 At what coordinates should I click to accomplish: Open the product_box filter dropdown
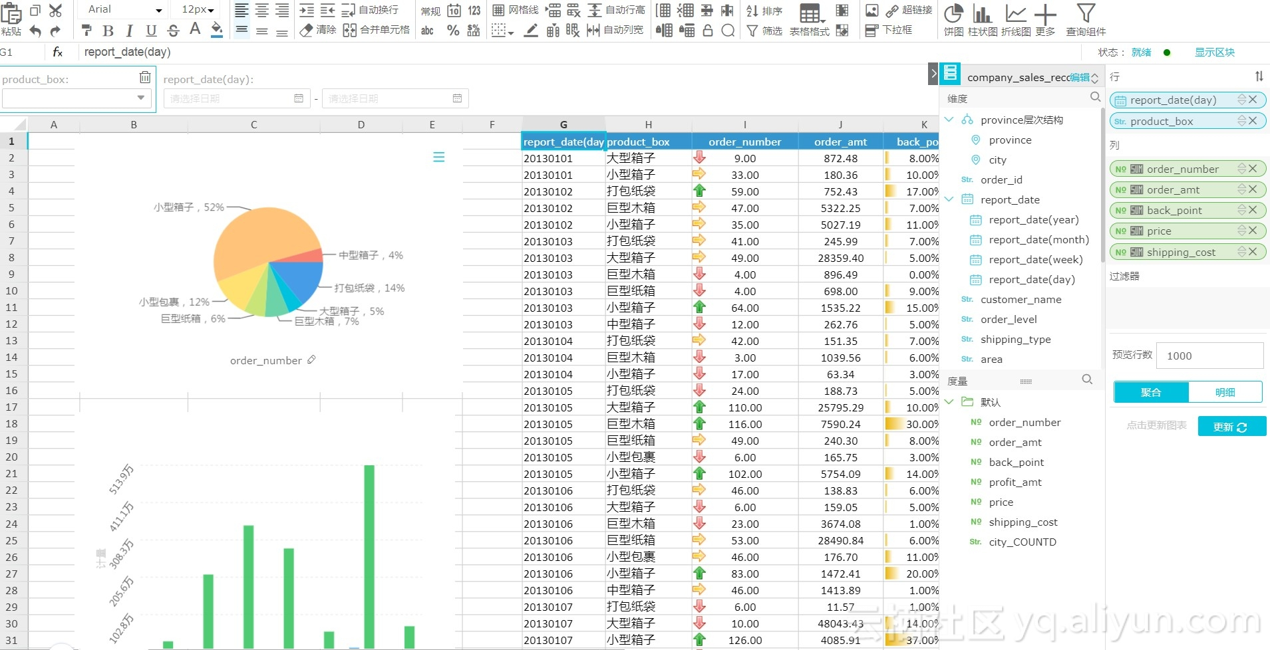77,98
